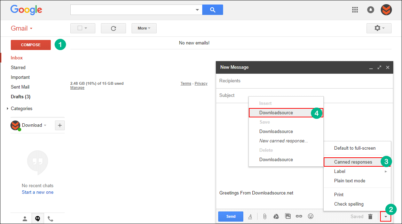Insert the Downloadsource canned response
Screen dimensions: 402x224
tap(286, 113)
